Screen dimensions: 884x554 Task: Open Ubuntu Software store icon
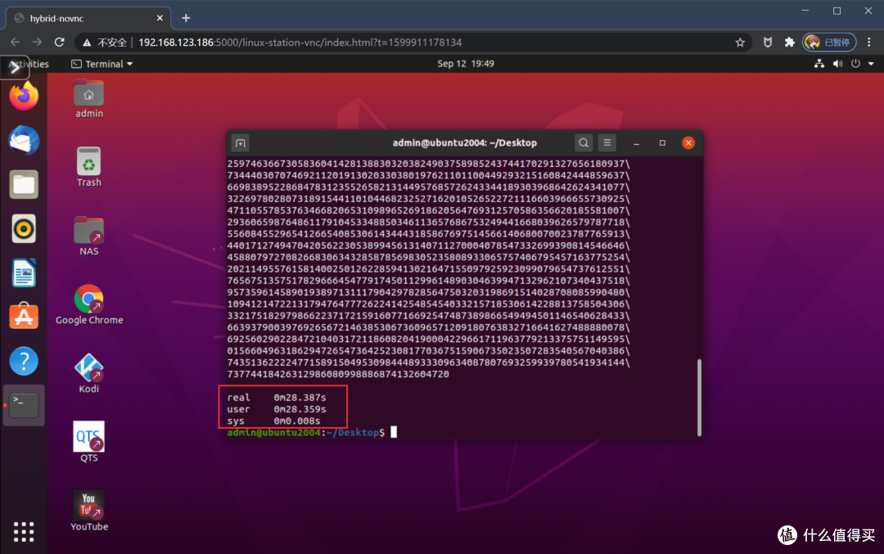(24, 316)
